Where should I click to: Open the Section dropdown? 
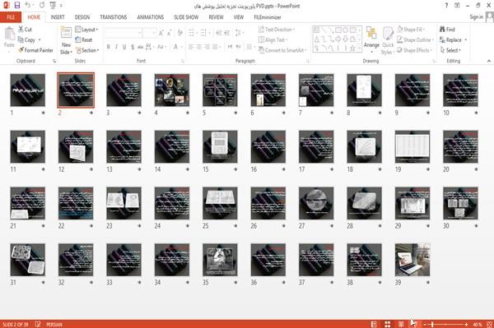coord(87,50)
